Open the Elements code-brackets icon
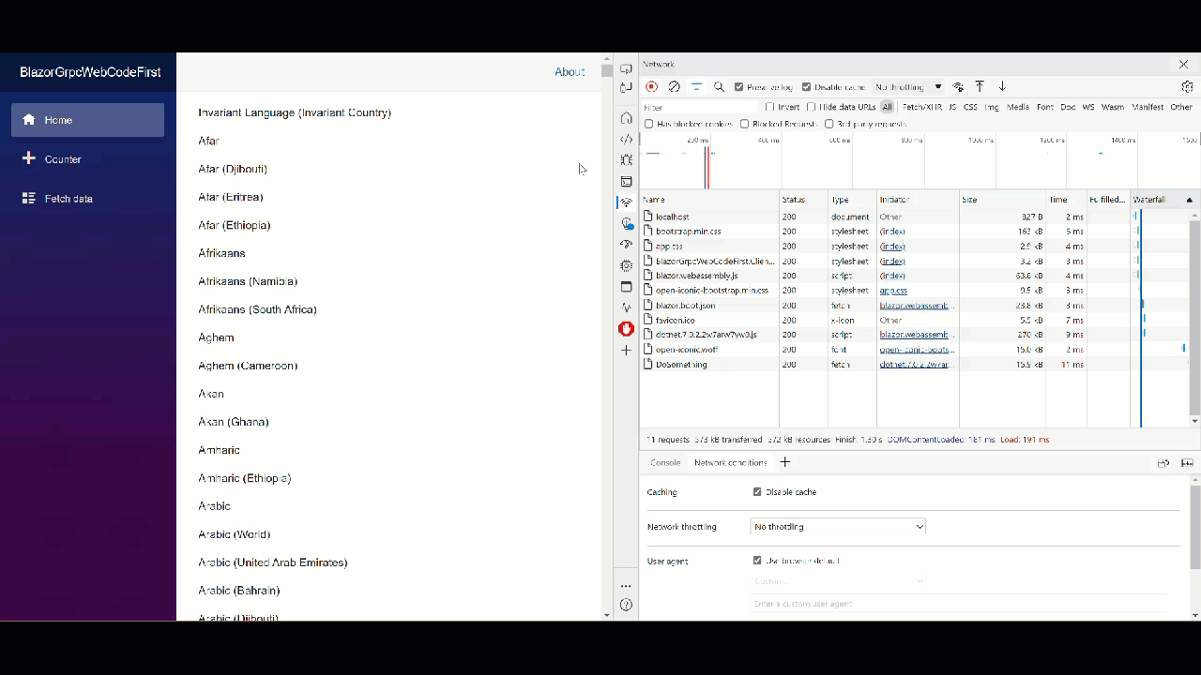This screenshot has height=675, width=1201. [x=626, y=139]
